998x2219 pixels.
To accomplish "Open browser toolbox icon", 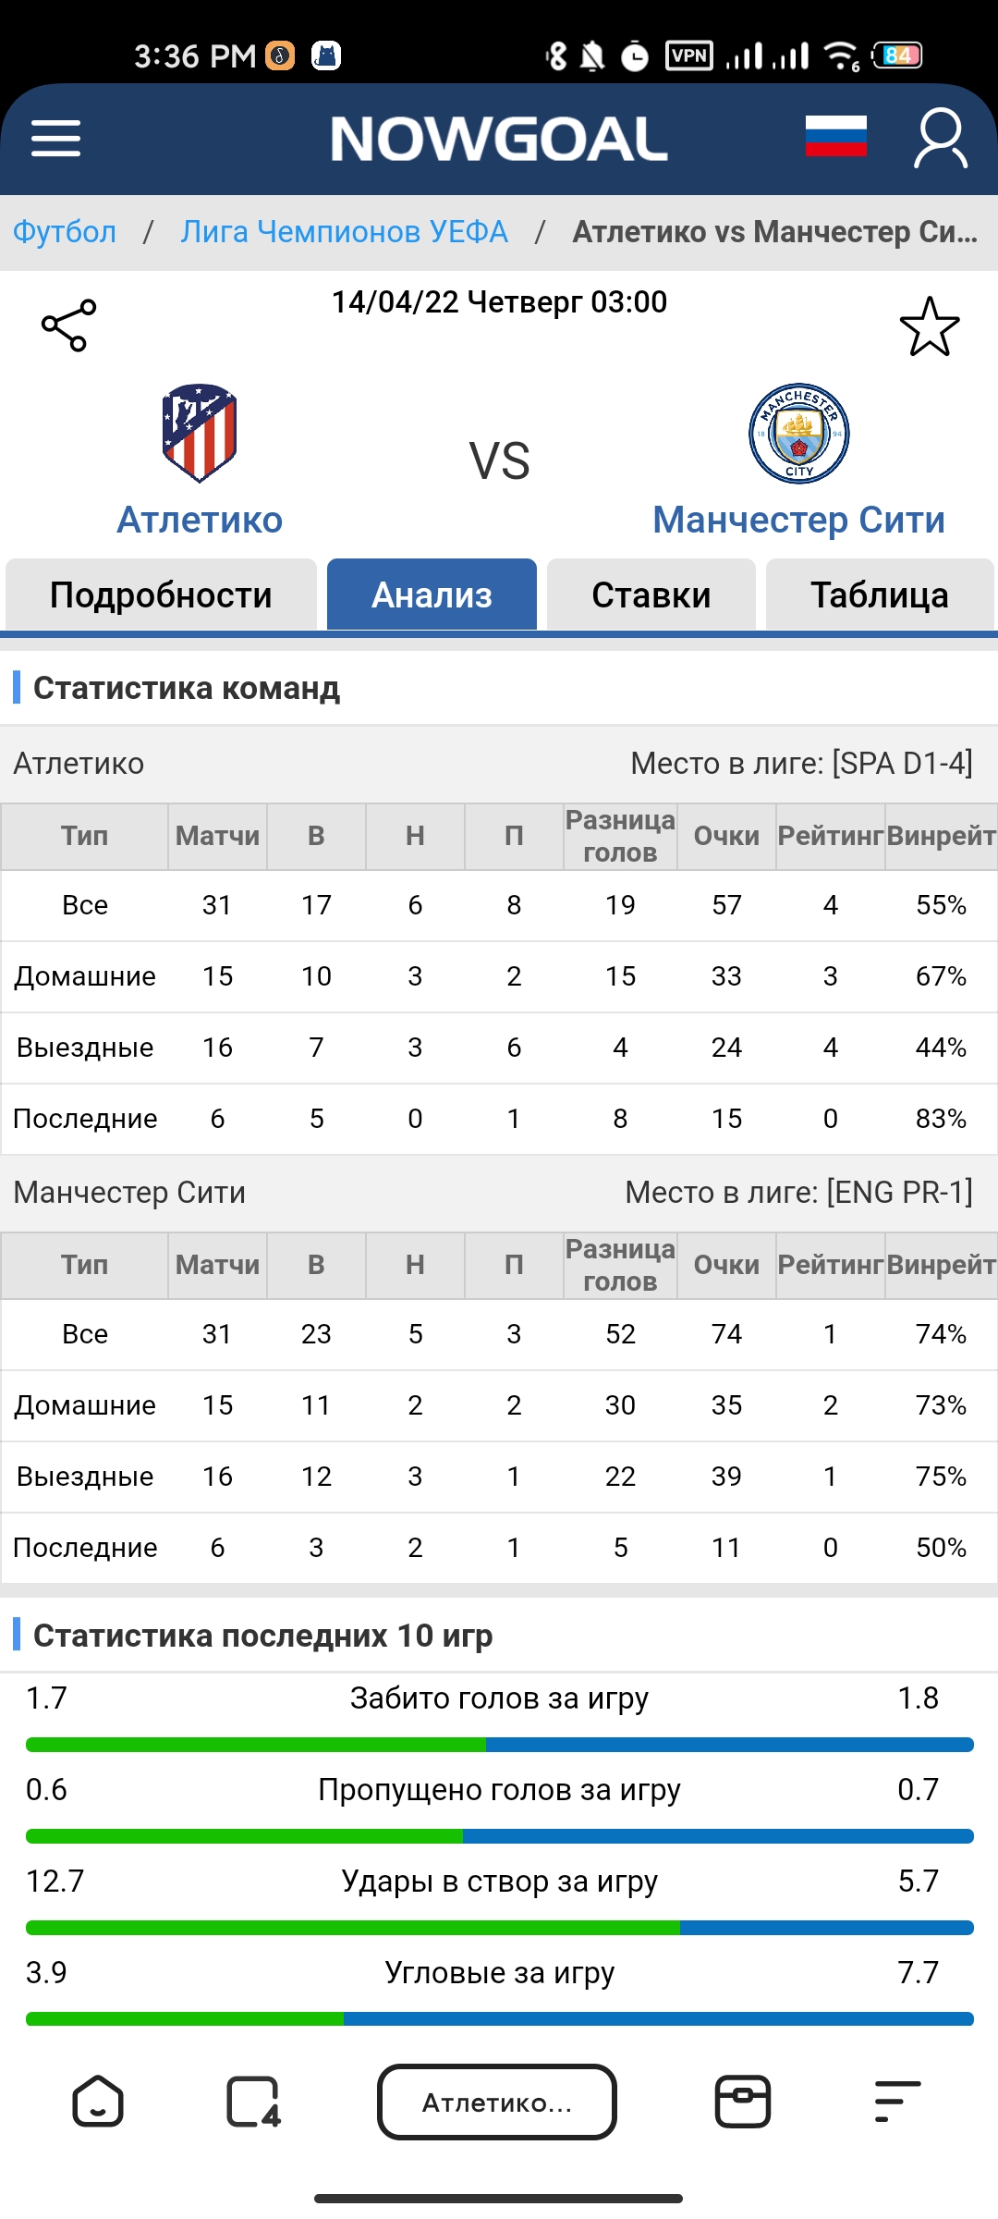I will tap(743, 2102).
